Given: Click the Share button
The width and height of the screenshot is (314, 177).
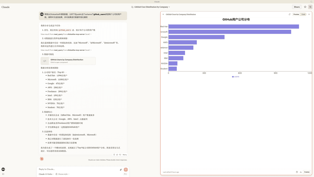Looking at the screenshot, I should coord(297,7).
